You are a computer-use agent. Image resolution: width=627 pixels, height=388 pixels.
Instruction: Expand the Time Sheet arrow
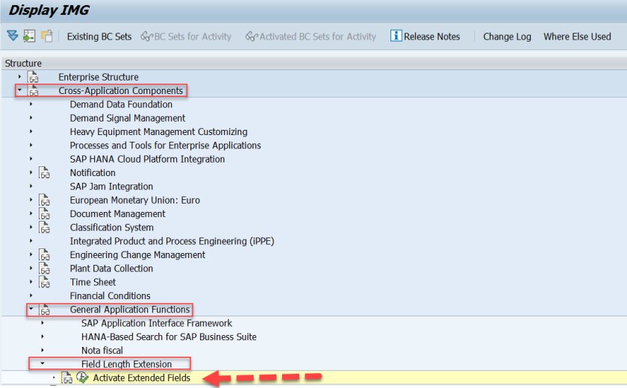tap(31, 281)
